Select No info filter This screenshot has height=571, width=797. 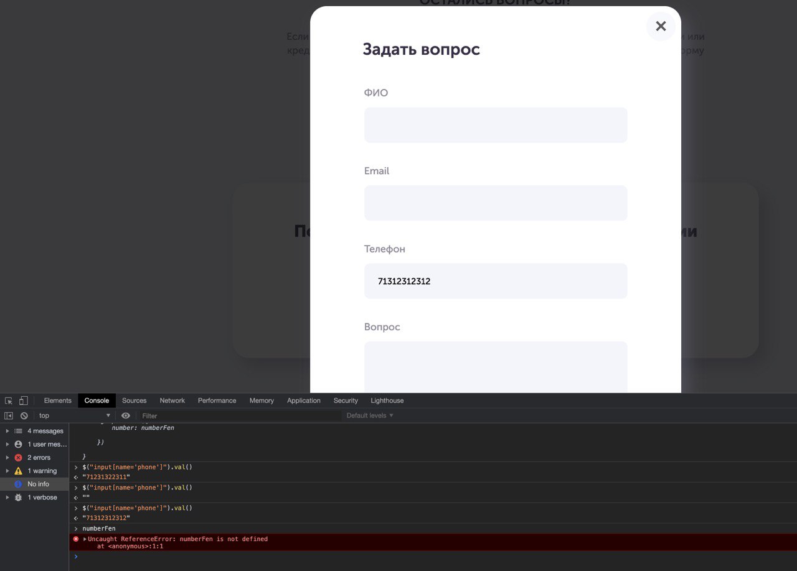tap(34, 484)
